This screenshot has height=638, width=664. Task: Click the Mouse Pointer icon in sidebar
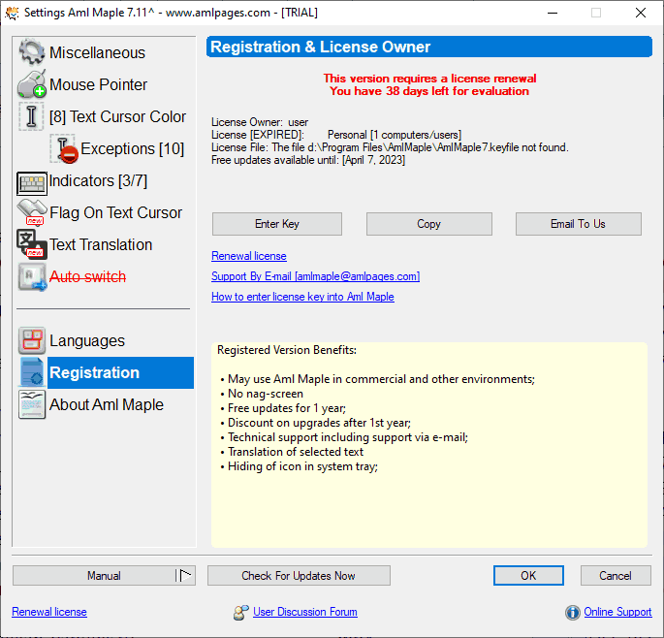coord(31,84)
